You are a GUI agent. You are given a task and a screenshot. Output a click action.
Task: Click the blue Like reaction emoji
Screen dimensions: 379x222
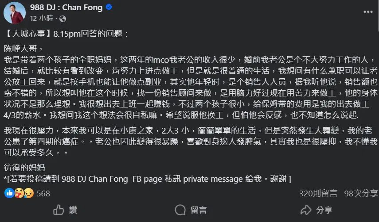[9, 193]
